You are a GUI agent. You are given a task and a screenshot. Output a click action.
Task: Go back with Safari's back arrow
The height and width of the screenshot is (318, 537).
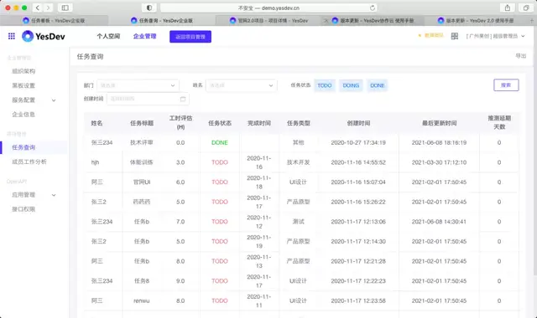coord(38,8)
